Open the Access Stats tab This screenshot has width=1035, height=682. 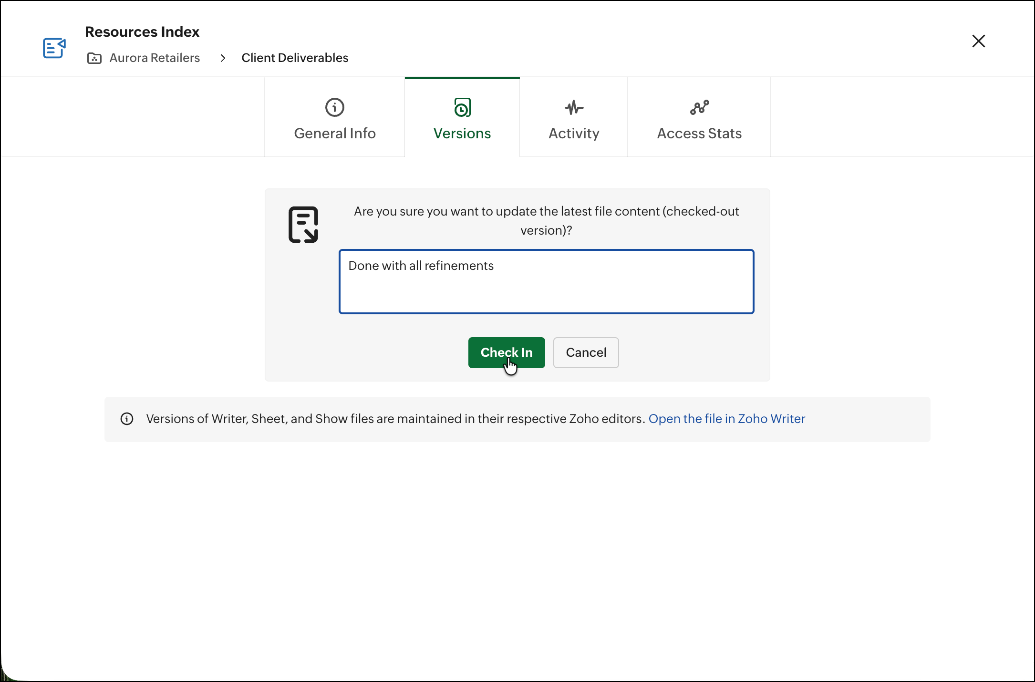(x=699, y=133)
